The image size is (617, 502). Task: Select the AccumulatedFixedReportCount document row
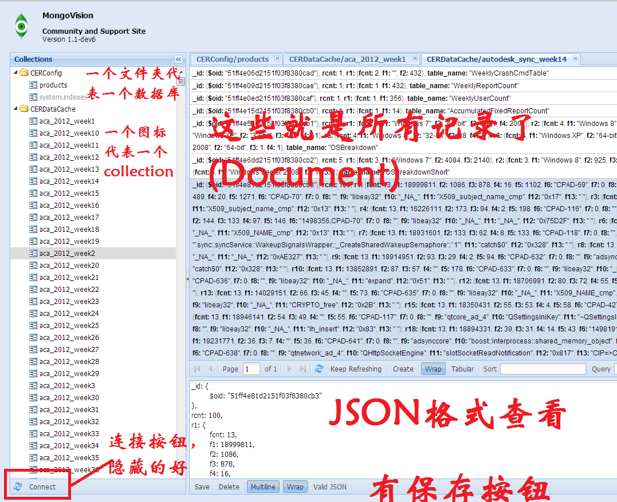403,111
